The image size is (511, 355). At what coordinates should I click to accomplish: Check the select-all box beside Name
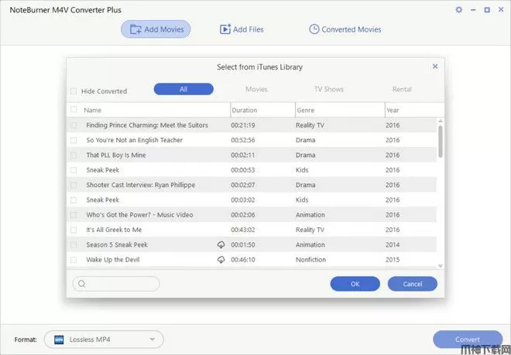[74, 110]
